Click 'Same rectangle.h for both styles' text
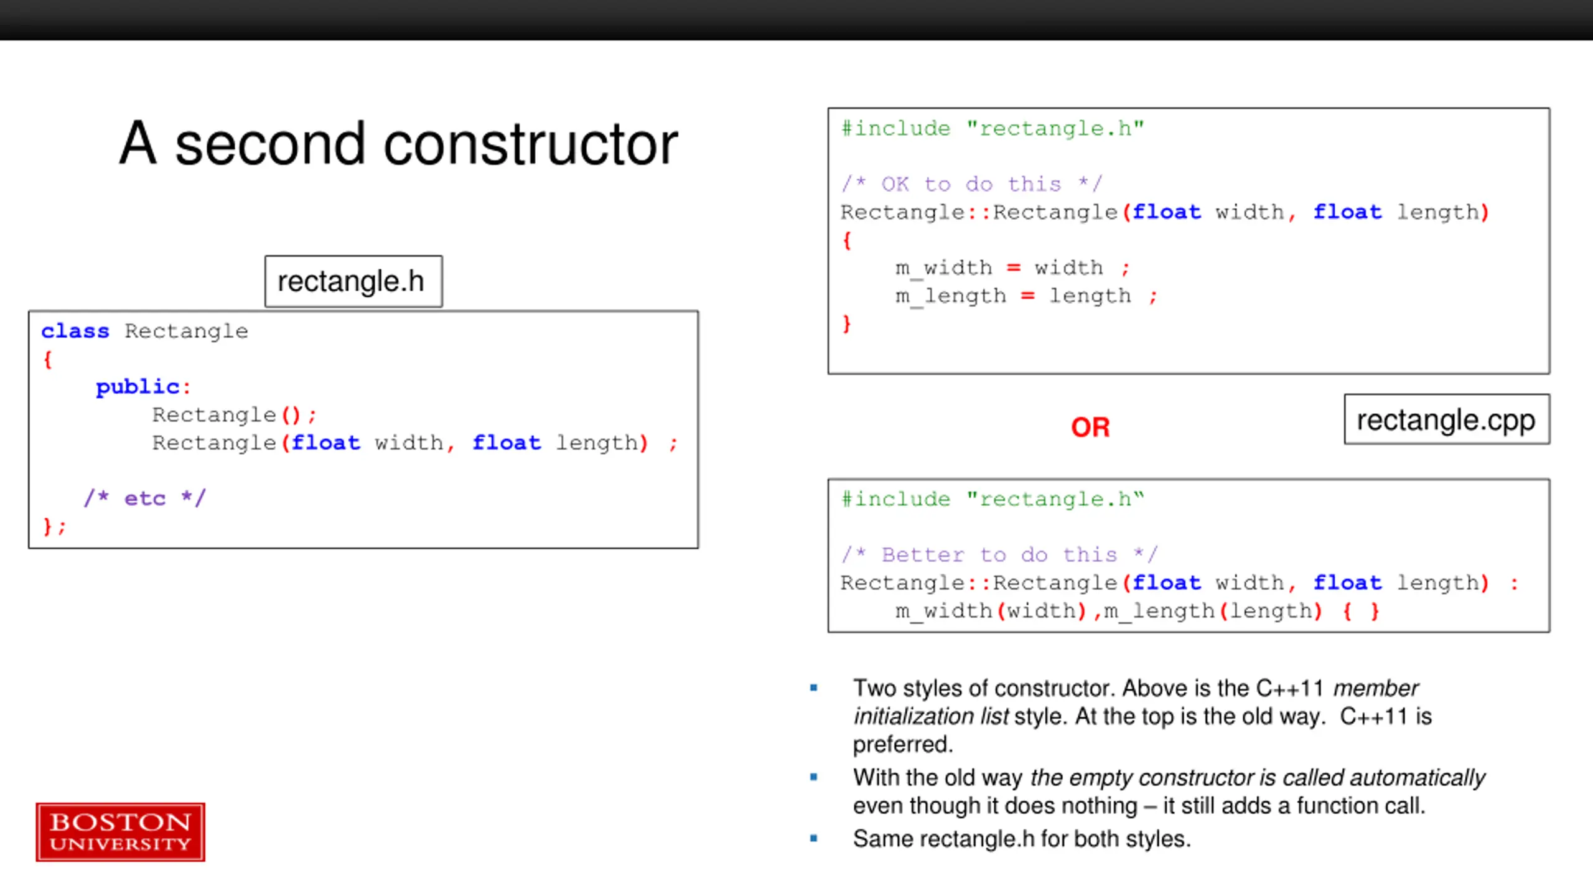1593x896 pixels. click(x=1021, y=839)
